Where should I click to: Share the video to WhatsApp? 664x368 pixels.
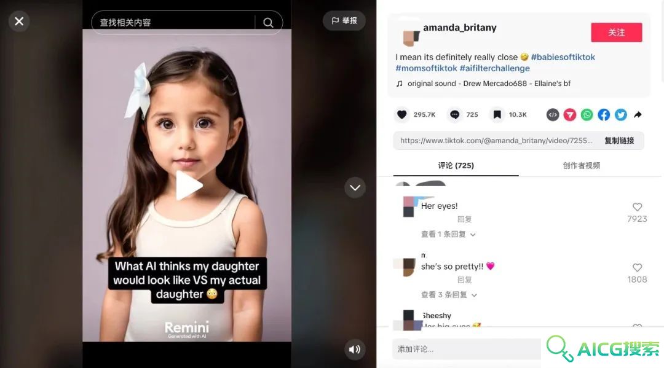click(x=587, y=115)
